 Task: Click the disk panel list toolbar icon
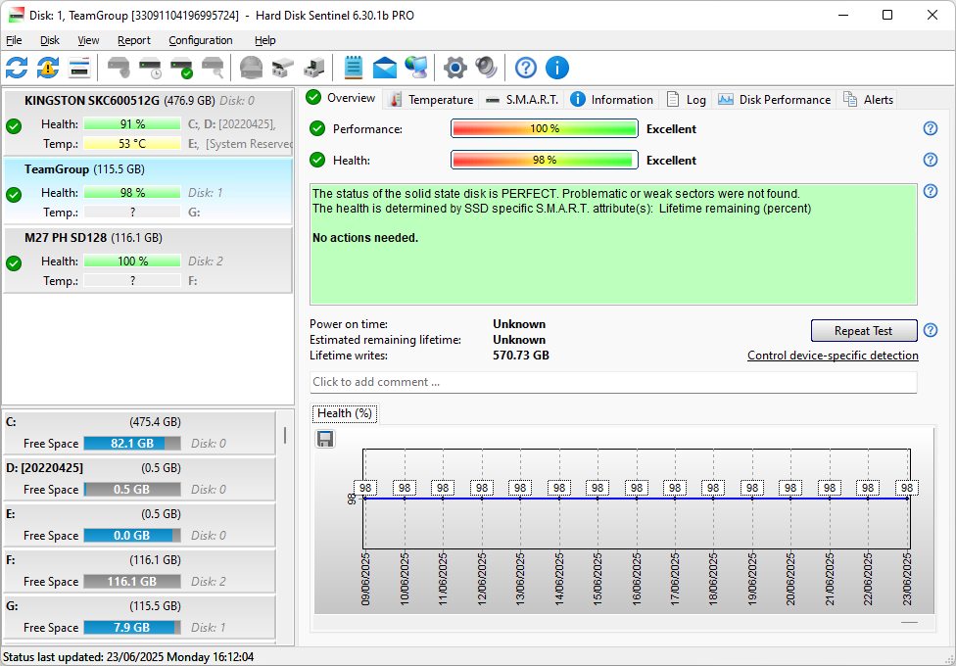[80, 68]
